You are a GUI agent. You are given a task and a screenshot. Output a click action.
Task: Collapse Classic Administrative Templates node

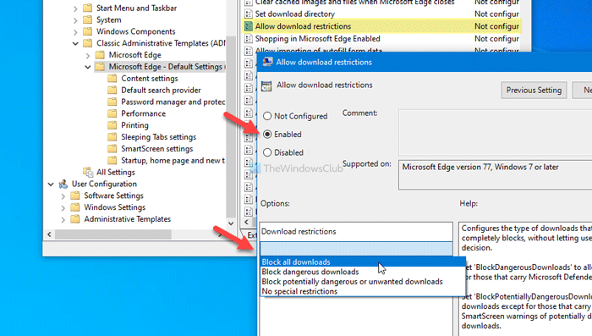click(75, 44)
